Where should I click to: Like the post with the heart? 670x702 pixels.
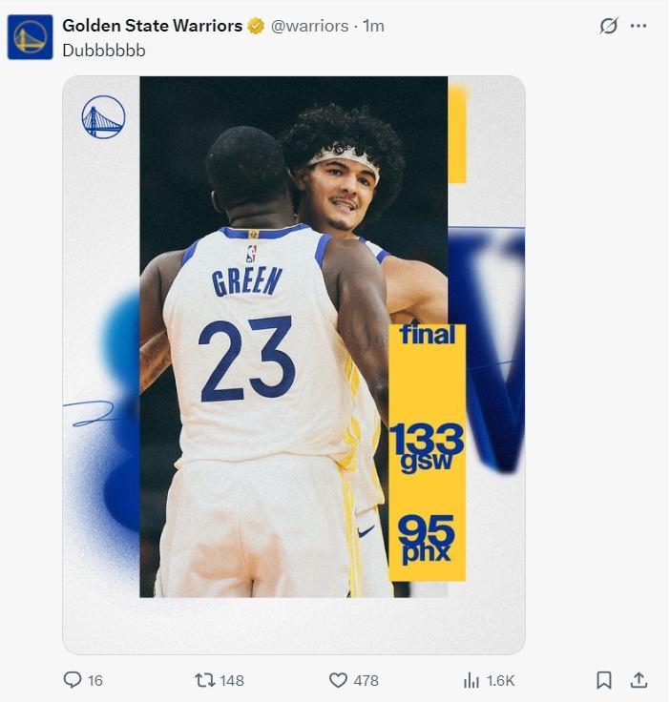coord(338,680)
